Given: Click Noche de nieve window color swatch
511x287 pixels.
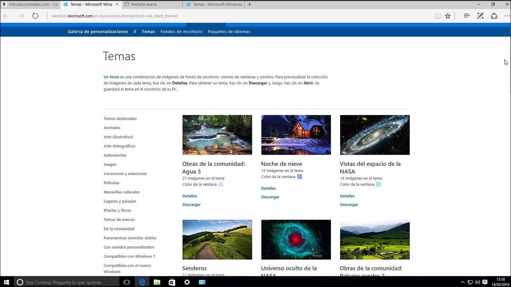Looking at the screenshot, I should [x=300, y=177].
